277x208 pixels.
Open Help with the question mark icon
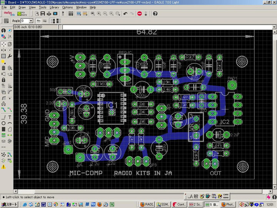click(x=155, y=13)
